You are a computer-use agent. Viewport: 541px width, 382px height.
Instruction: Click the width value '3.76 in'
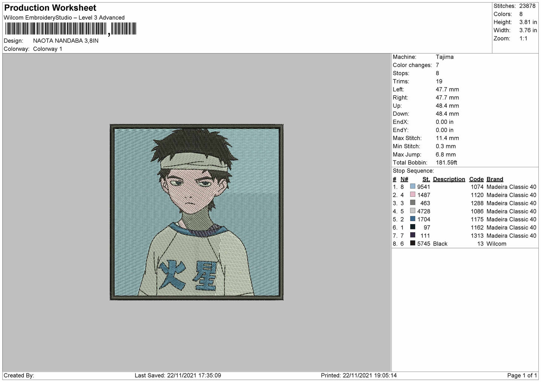point(528,31)
